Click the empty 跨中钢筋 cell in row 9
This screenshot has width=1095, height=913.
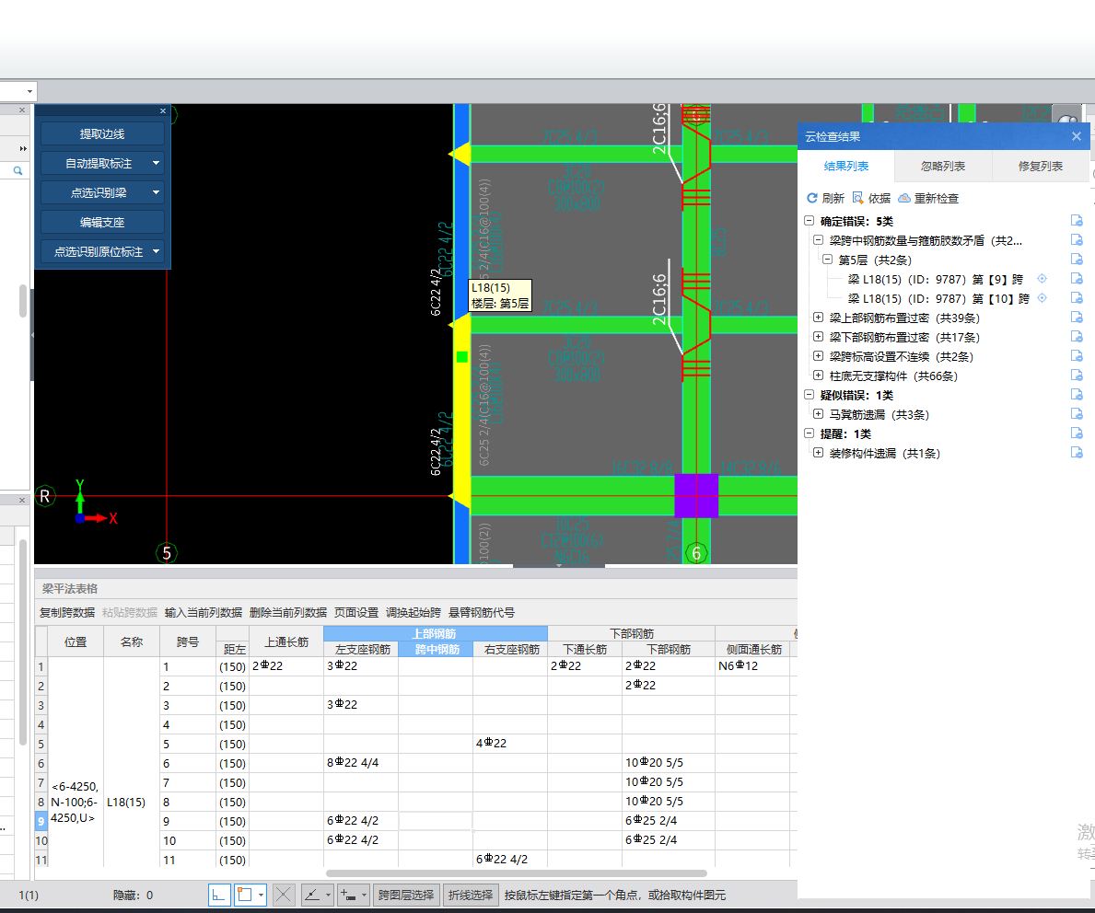(436, 821)
